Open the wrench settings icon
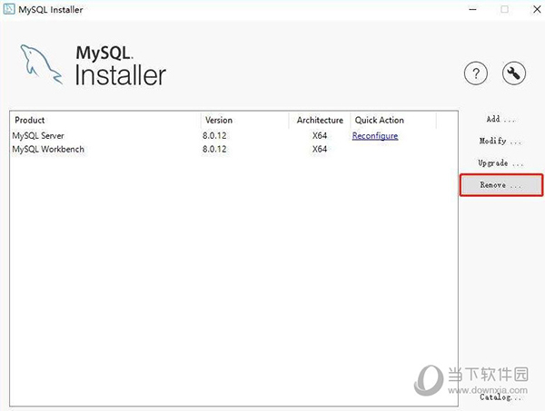Image resolution: width=545 pixels, height=411 pixels. click(x=514, y=73)
